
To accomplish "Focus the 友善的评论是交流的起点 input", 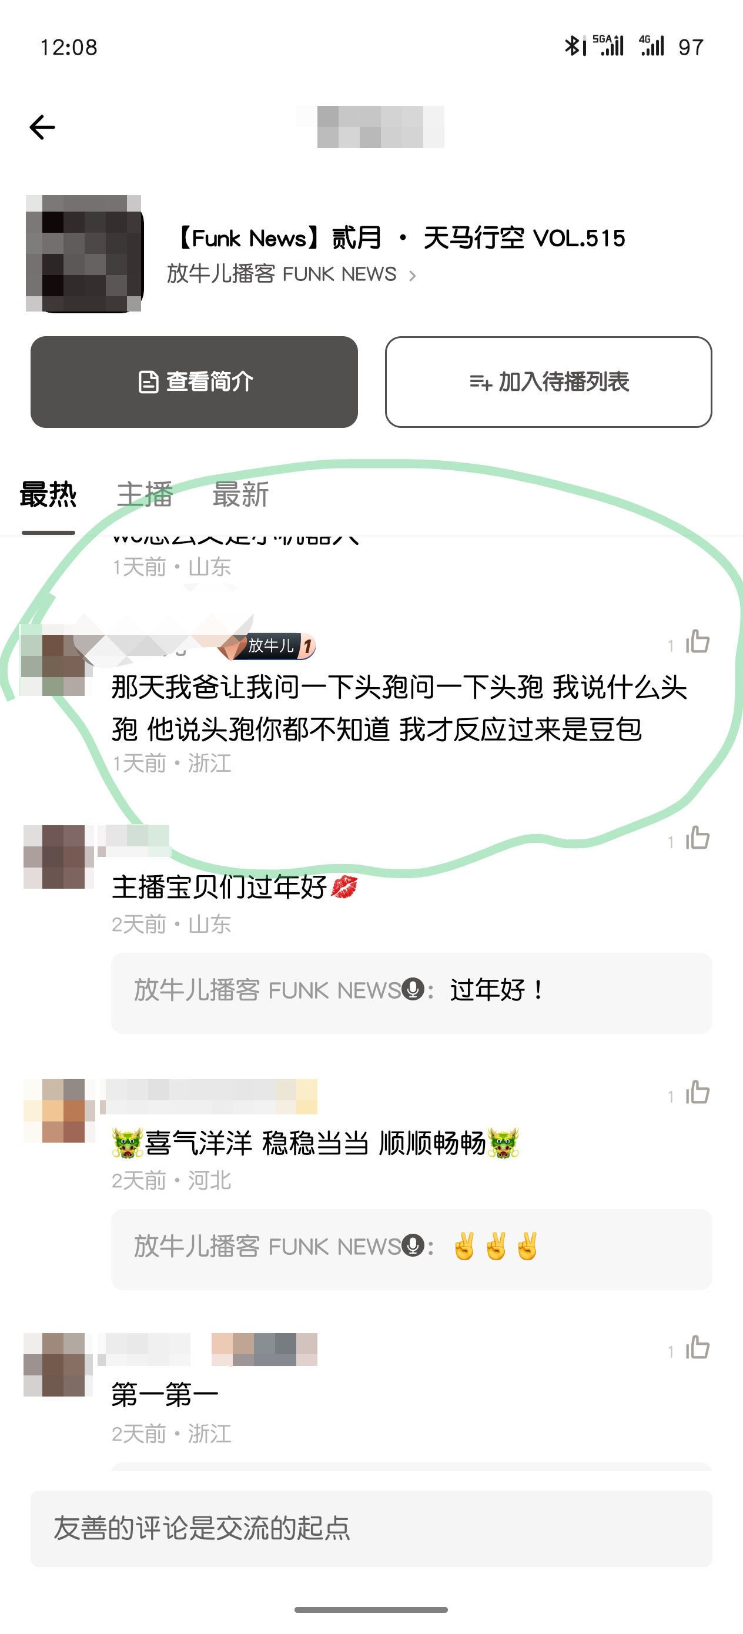I will click(x=371, y=1529).
